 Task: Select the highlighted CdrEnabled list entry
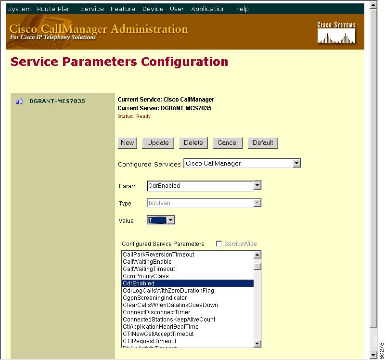187,283
